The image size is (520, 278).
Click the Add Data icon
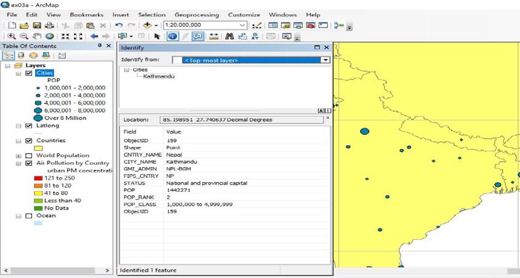pyautogui.click(x=147, y=25)
